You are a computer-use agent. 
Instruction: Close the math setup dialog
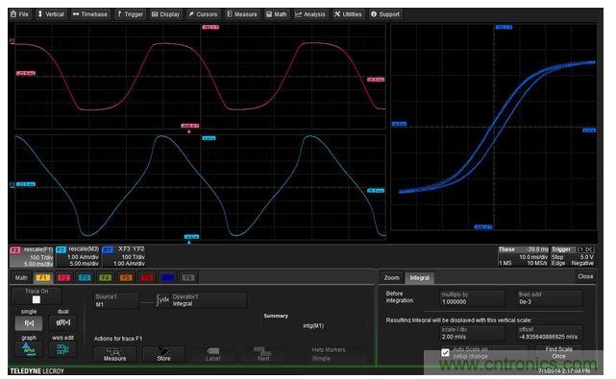tap(585, 276)
